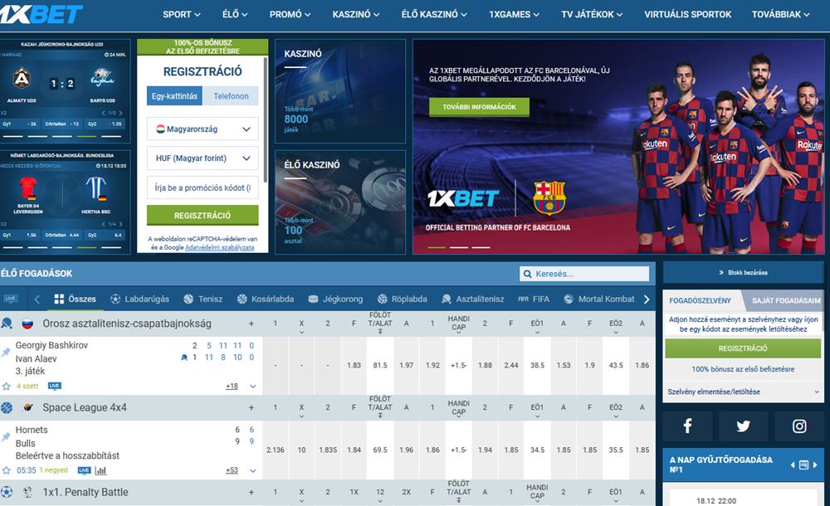The width and height of the screenshot is (830, 506).
Task: Open the Magyarország country dropdown
Action: 203,129
